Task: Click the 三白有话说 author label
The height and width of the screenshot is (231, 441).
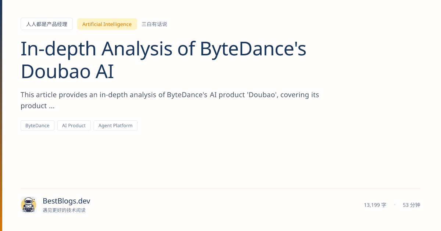Action: point(154,24)
